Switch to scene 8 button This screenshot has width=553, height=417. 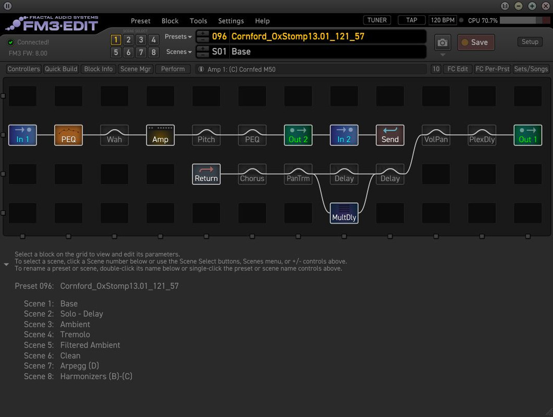(153, 52)
